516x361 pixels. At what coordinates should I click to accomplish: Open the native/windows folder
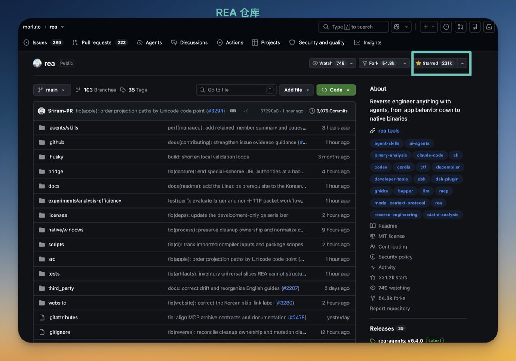coord(66,230)
